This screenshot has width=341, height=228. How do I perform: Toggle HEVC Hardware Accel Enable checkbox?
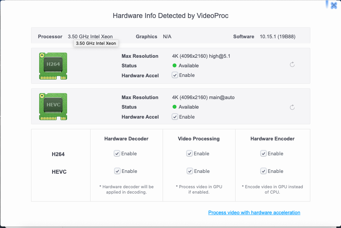pos(175,117)
